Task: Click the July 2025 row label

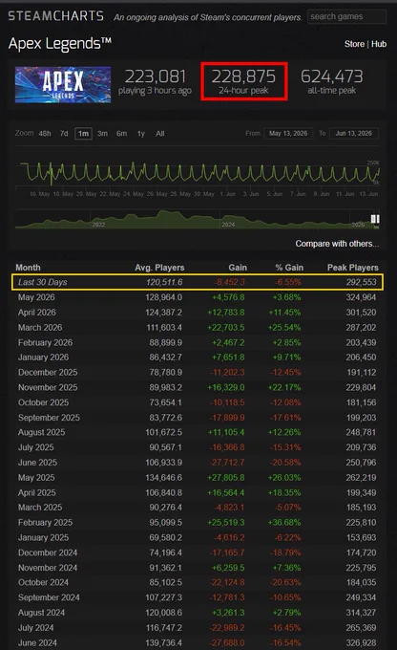Action: [36, 447]
